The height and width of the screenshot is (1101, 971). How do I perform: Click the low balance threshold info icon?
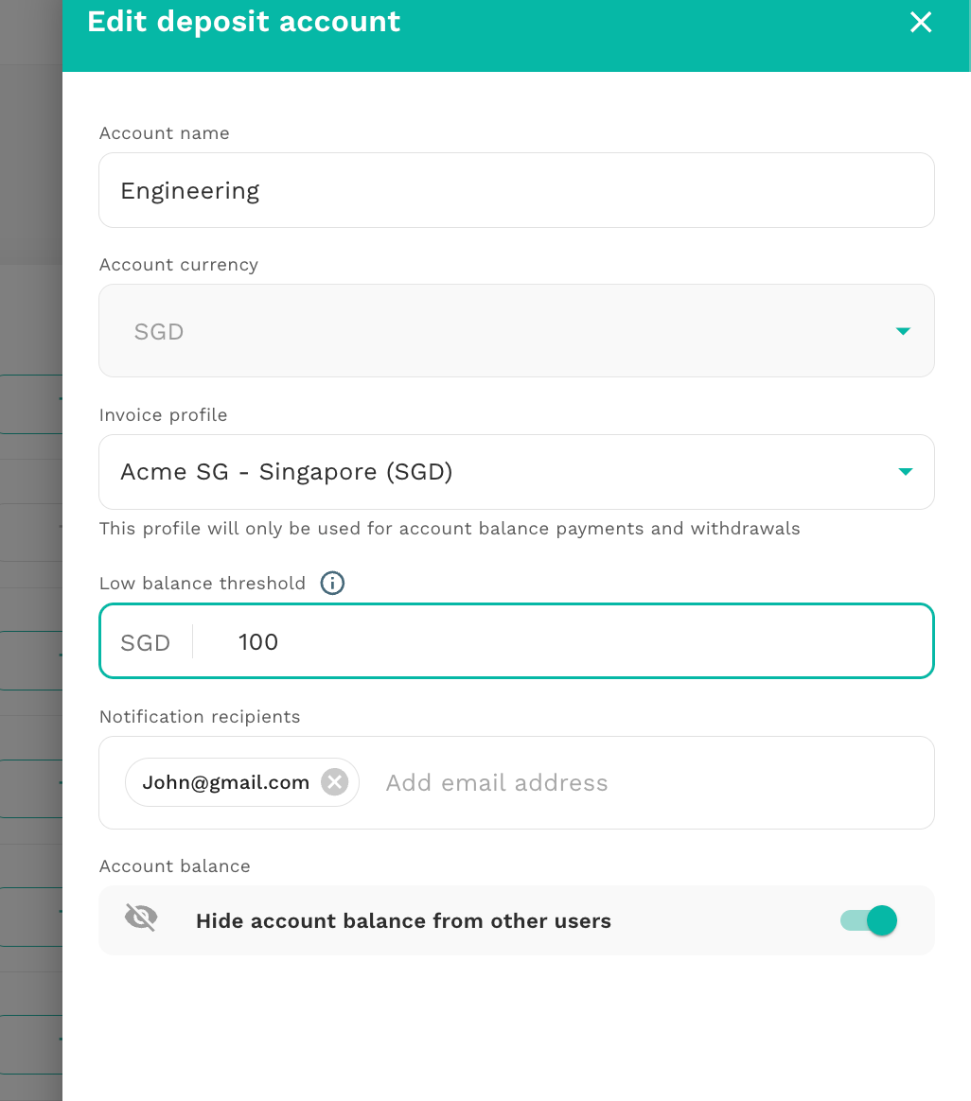click(332, 583)
